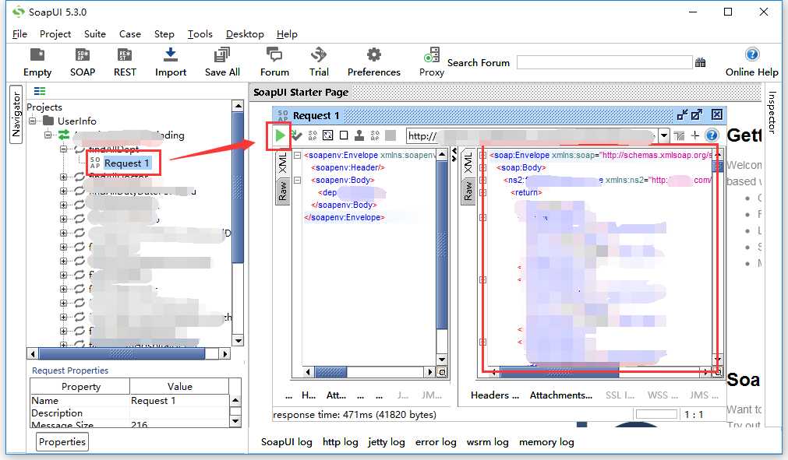The height and width of the screenshot is (460, 788).
Task: Open the Inspector side tab
Action: [772, 112]
